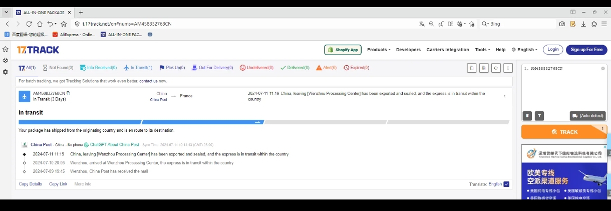This screenshot has width=611, height=211.
Task: Clear the tracking number input with X icon
Action: (x=603, y=69)
